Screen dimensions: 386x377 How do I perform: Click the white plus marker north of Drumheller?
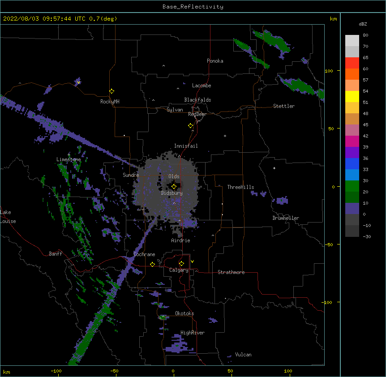click(x=274, y=168)
